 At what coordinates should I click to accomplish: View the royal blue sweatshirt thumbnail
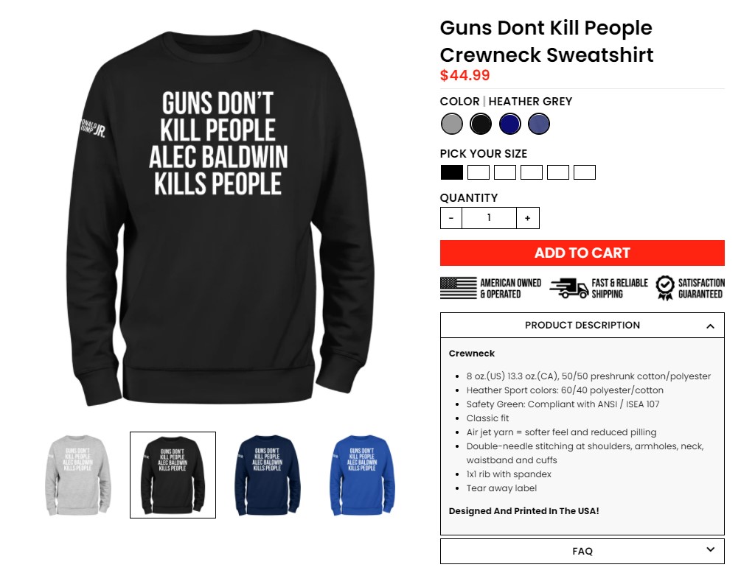point(362,475)
